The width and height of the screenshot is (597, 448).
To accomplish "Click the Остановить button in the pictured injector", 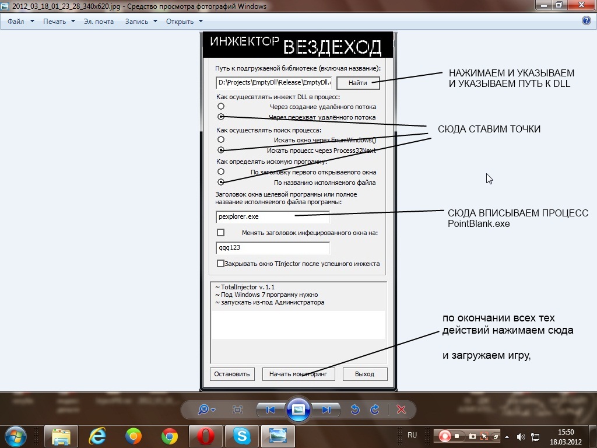I will pos(232,374).
